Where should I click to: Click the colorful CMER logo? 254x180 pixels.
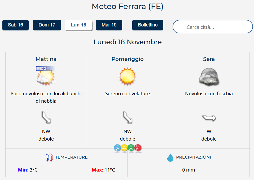tap(128, 148)
